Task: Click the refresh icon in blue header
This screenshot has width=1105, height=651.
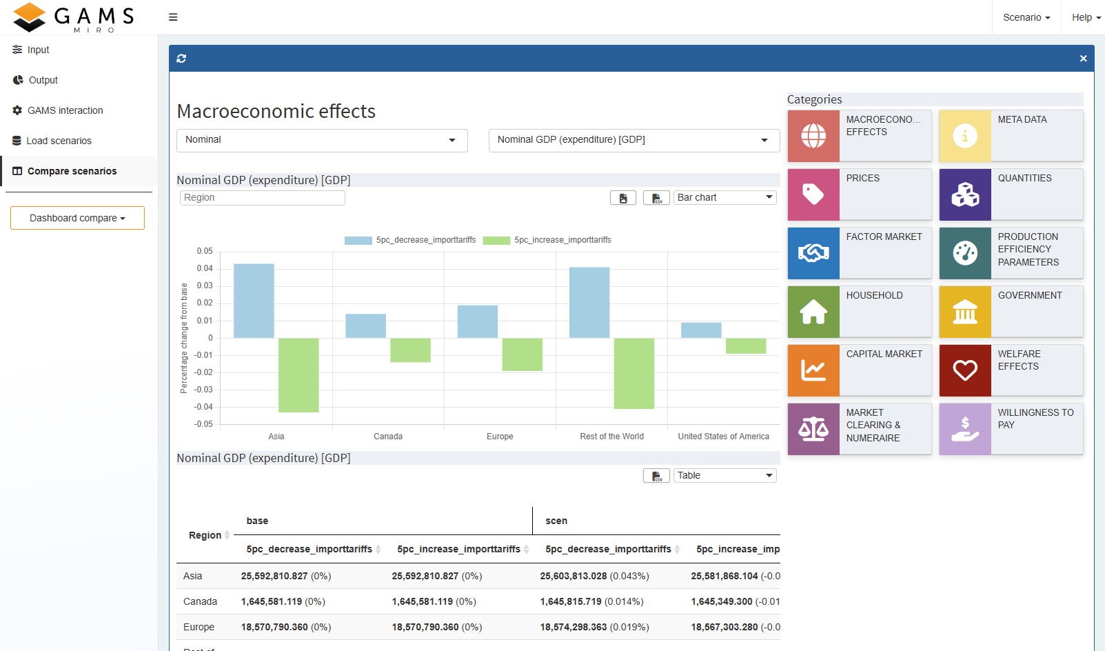Action: (x=181, y=59)
